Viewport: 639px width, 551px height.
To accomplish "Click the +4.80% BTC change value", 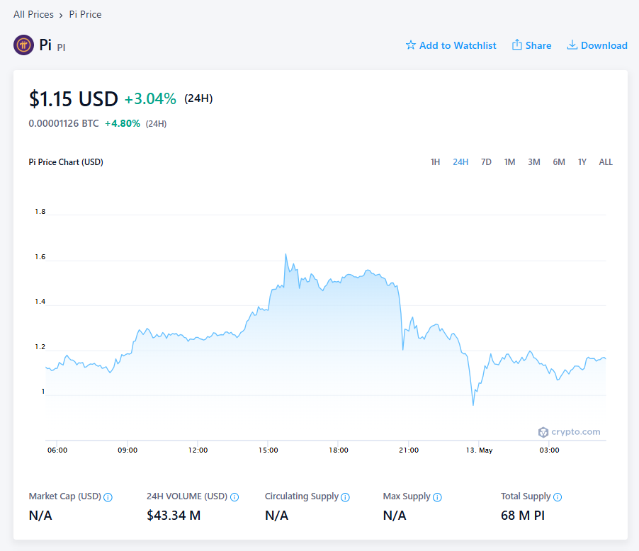I will [x=123, y=123].
